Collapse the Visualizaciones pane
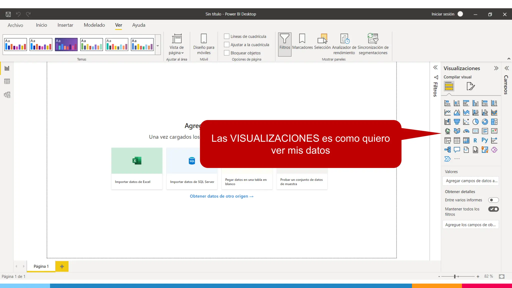 (496, 68)
